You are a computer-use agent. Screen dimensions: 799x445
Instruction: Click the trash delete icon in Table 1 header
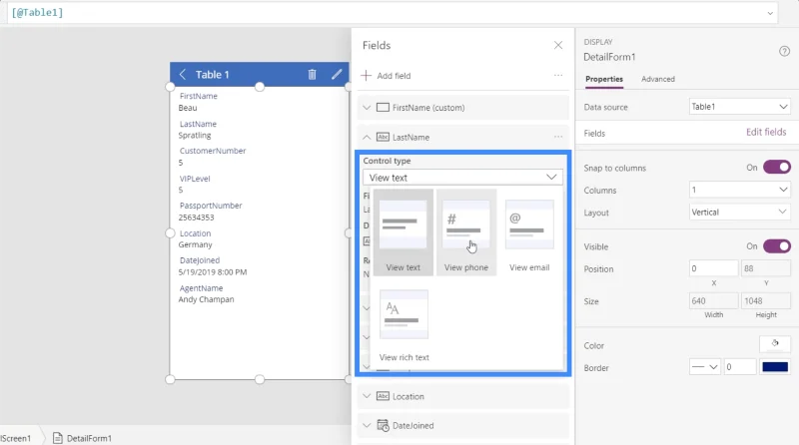pyautogui.click(x=312, y=75)
